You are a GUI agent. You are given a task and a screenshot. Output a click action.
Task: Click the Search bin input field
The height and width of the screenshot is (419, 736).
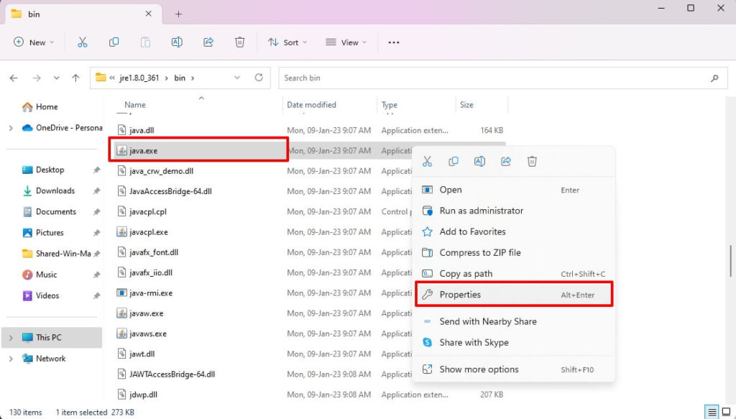tap(489, 78)
